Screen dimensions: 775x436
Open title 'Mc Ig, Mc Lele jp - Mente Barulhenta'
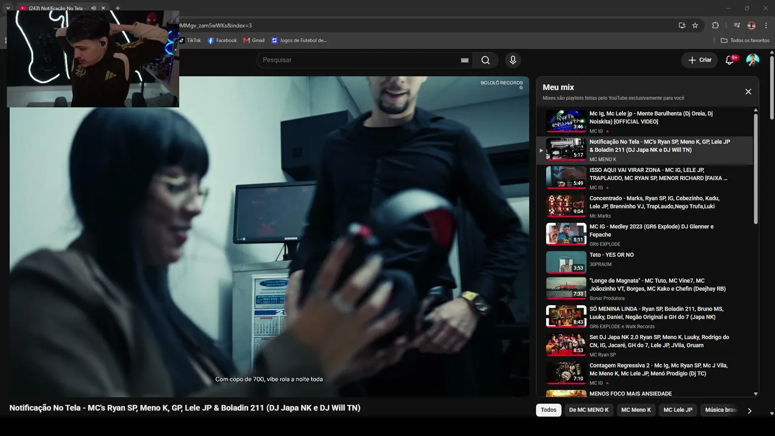pos(651,117)
